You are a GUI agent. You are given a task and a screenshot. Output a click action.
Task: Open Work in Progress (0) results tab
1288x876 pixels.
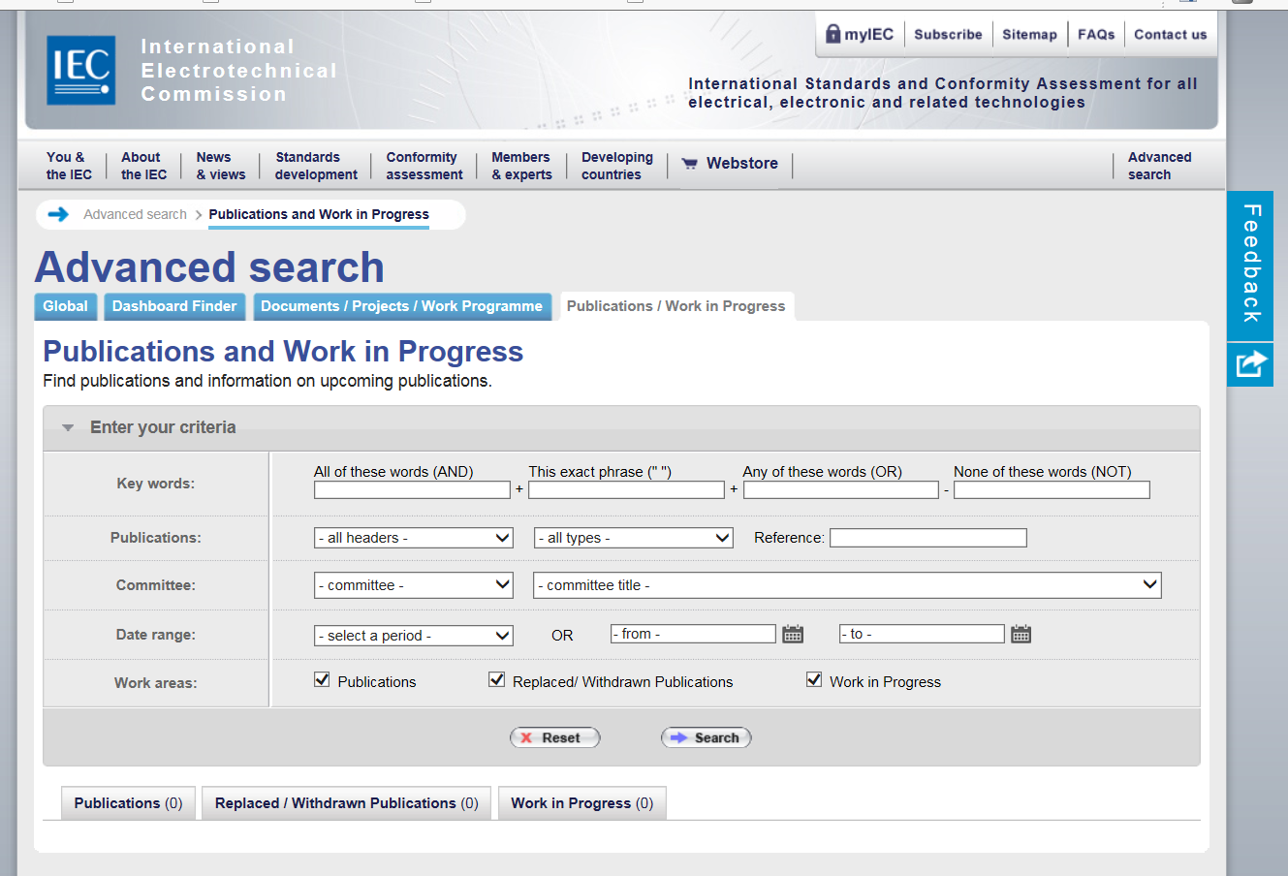581,803
